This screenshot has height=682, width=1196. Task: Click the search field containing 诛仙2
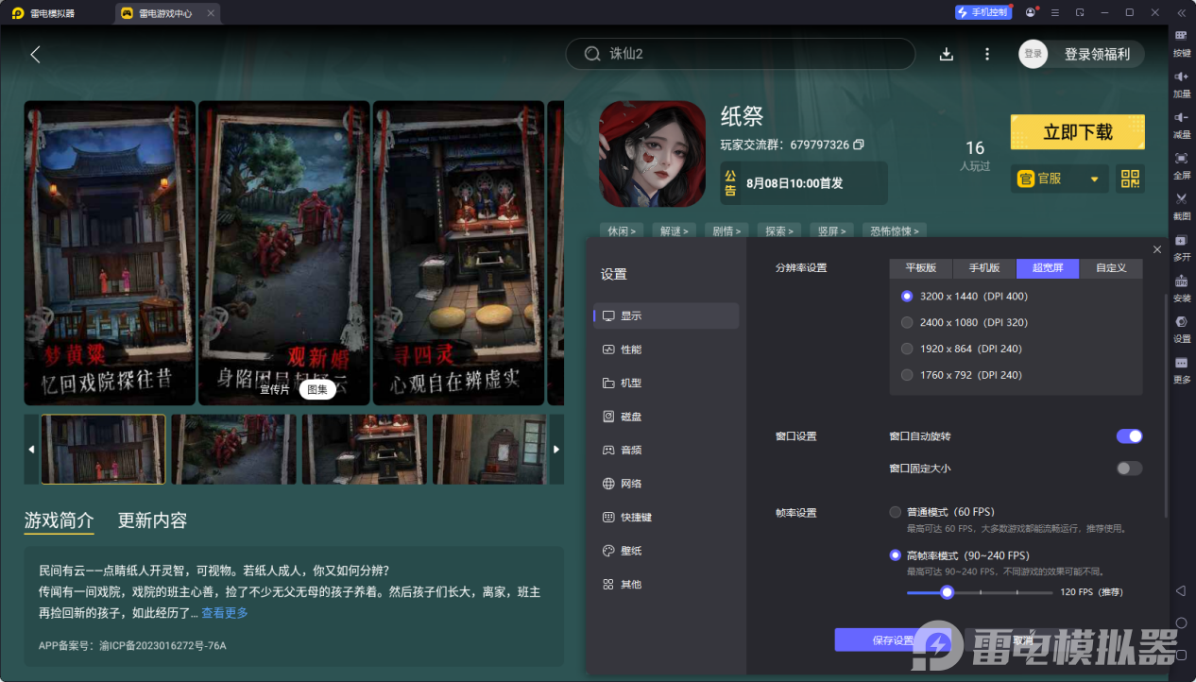click(x=741, y=54)
